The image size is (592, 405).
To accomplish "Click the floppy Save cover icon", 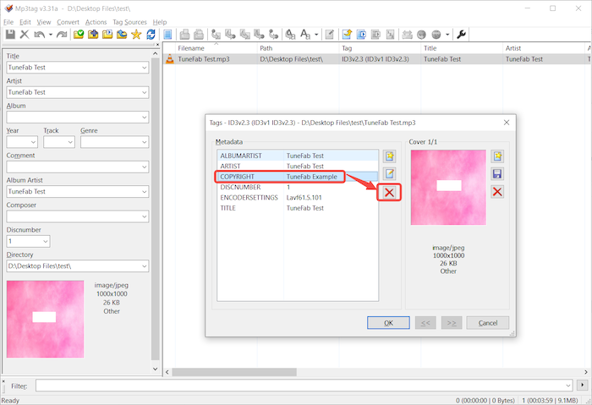I will pos(497,173).
